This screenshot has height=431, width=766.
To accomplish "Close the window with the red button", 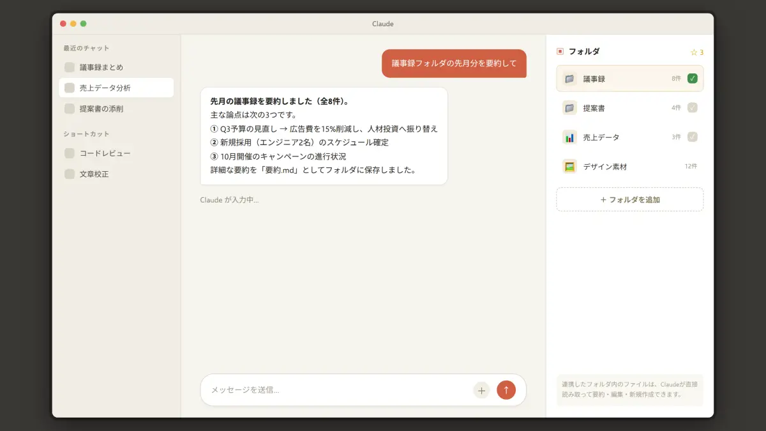I will pos(63,24).
